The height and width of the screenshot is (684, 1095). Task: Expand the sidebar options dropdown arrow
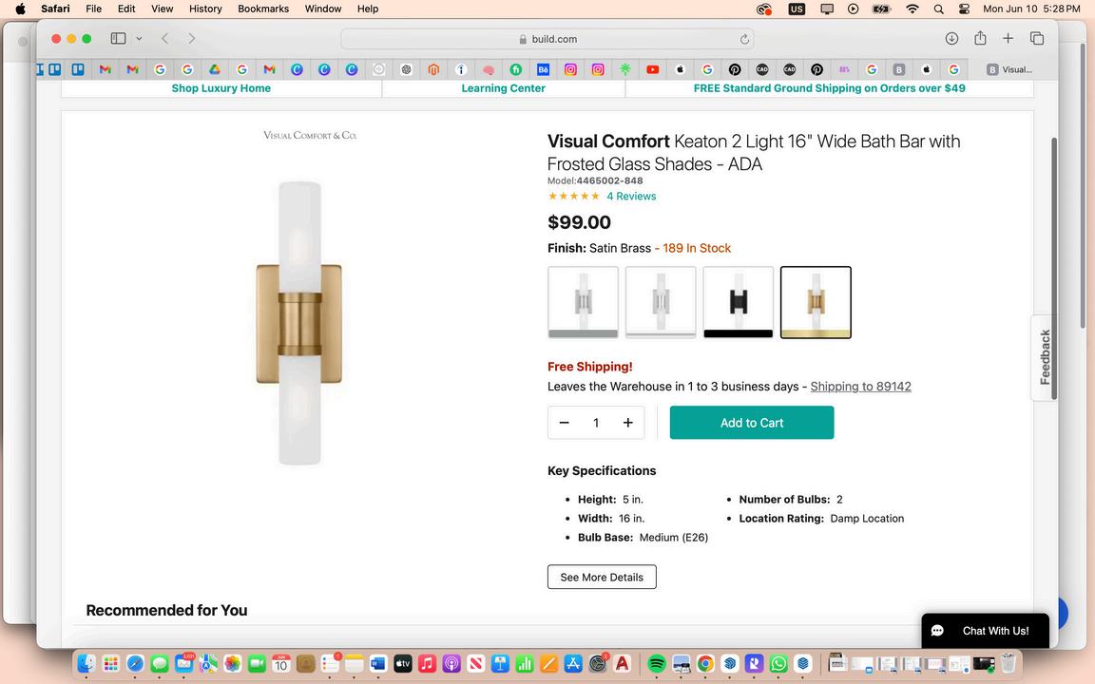[139, 39]
